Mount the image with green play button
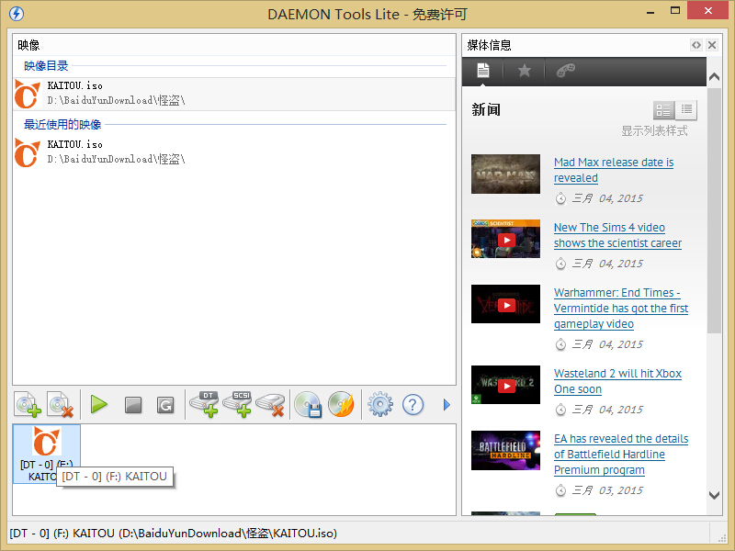735x551 pixels. tap(99, 404)
